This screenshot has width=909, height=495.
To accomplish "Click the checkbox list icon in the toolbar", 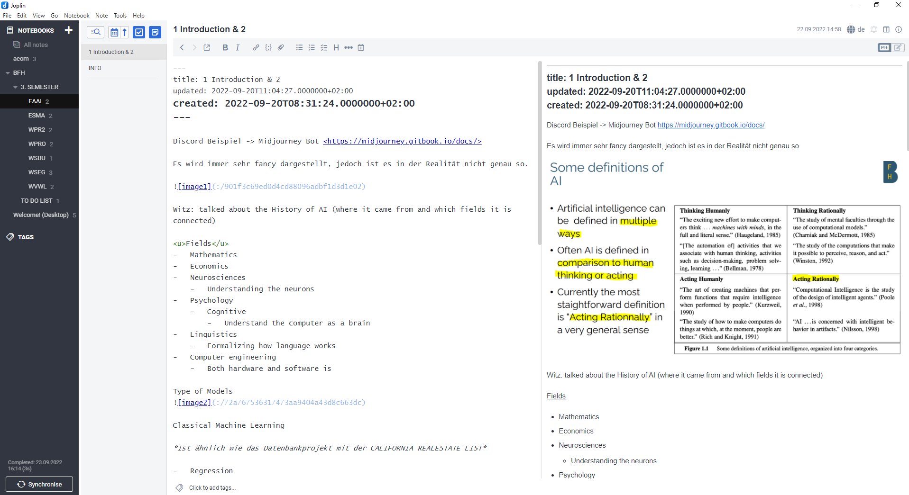I will click(324, 47).
